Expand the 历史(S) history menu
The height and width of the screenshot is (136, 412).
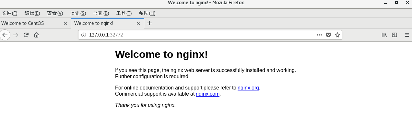[x=78, y=13]
